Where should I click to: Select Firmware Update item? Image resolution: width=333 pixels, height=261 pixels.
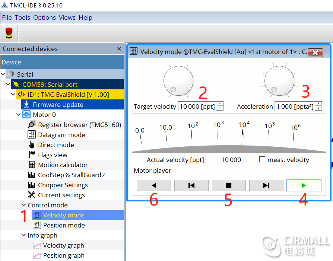(58, 105)
